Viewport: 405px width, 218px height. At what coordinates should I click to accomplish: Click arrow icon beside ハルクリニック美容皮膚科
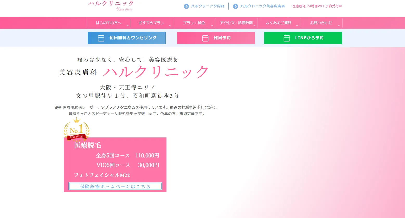click(235, 6)
